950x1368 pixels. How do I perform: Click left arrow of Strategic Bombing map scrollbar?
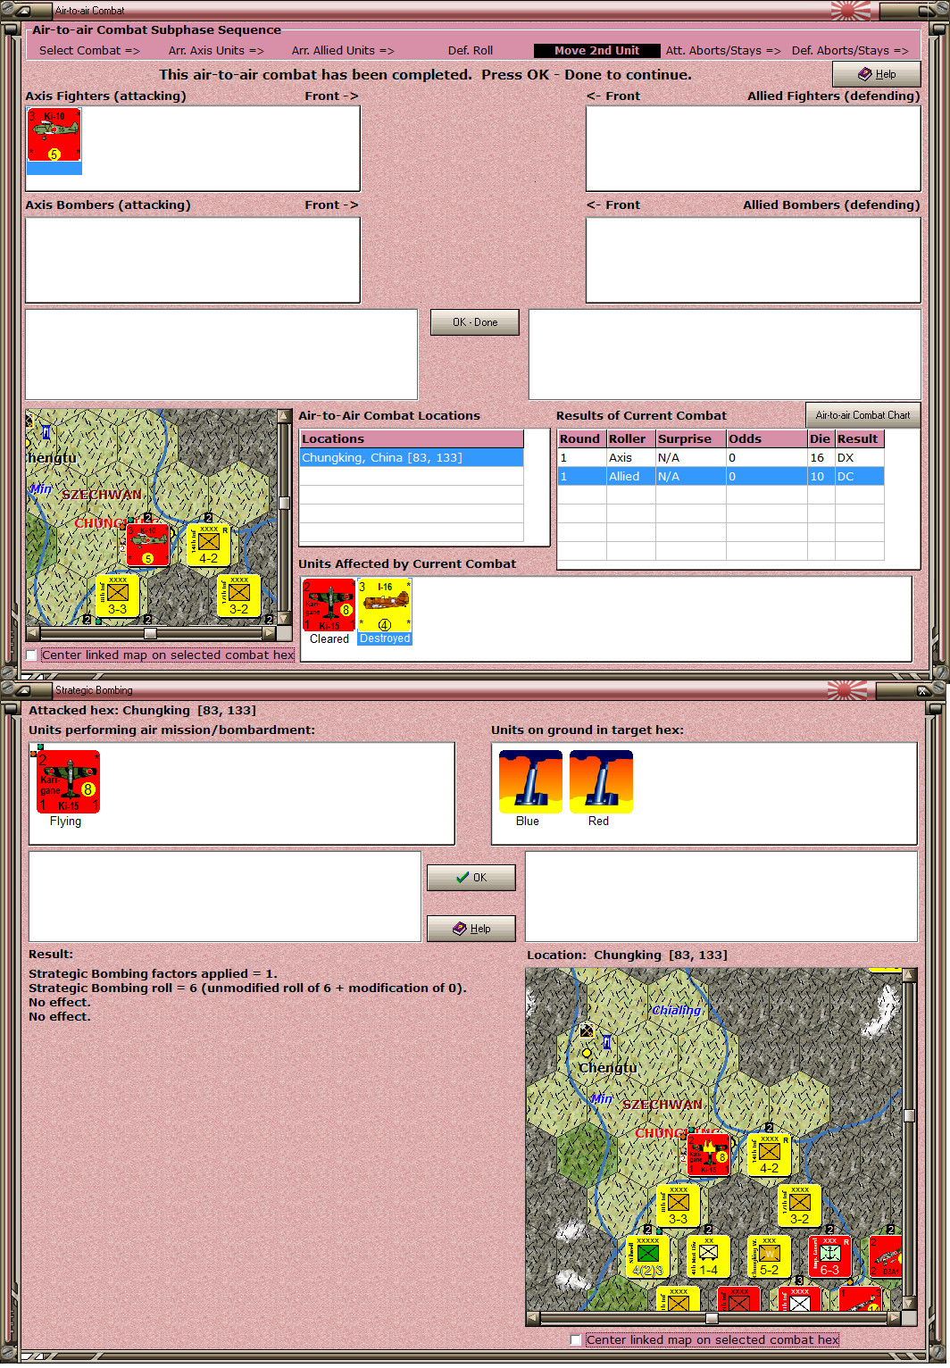tap(533, 1318)
